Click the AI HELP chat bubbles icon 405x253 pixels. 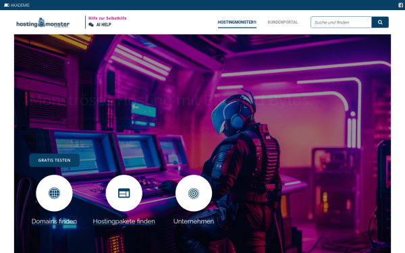91,24
